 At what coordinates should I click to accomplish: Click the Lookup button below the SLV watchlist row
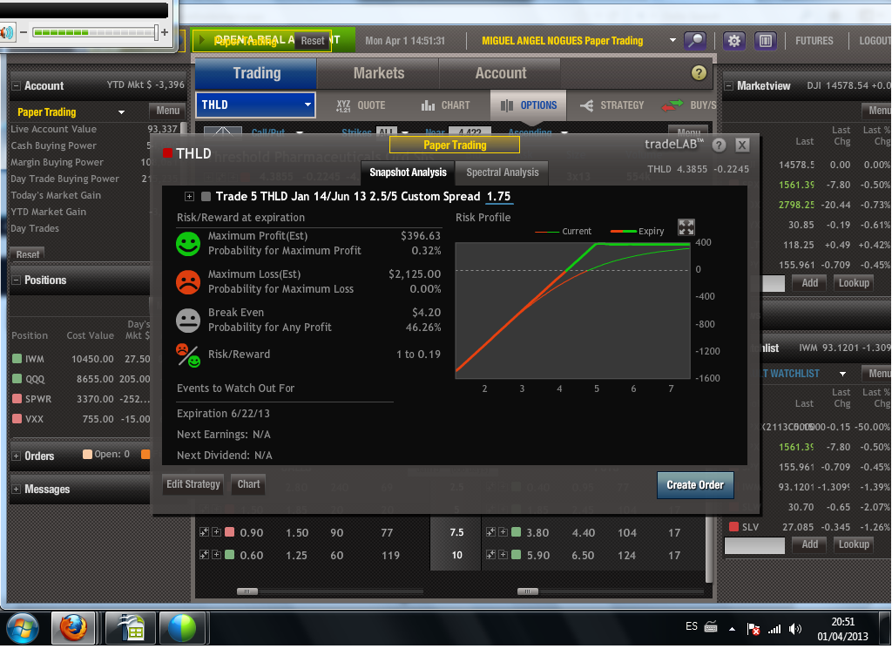click(854, 544)
